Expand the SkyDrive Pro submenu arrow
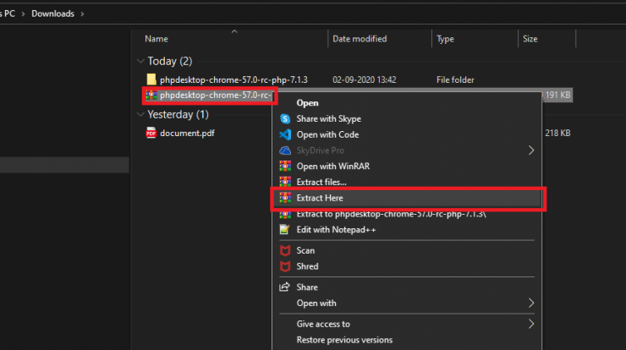 [x=531, y=150]
